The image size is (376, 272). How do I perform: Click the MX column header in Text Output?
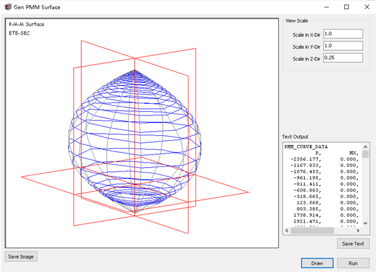354,153
